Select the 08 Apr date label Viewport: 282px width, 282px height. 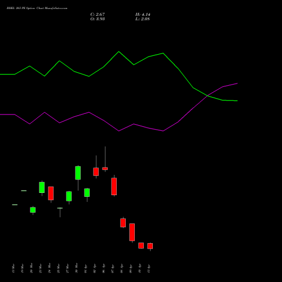coord(122,268)
